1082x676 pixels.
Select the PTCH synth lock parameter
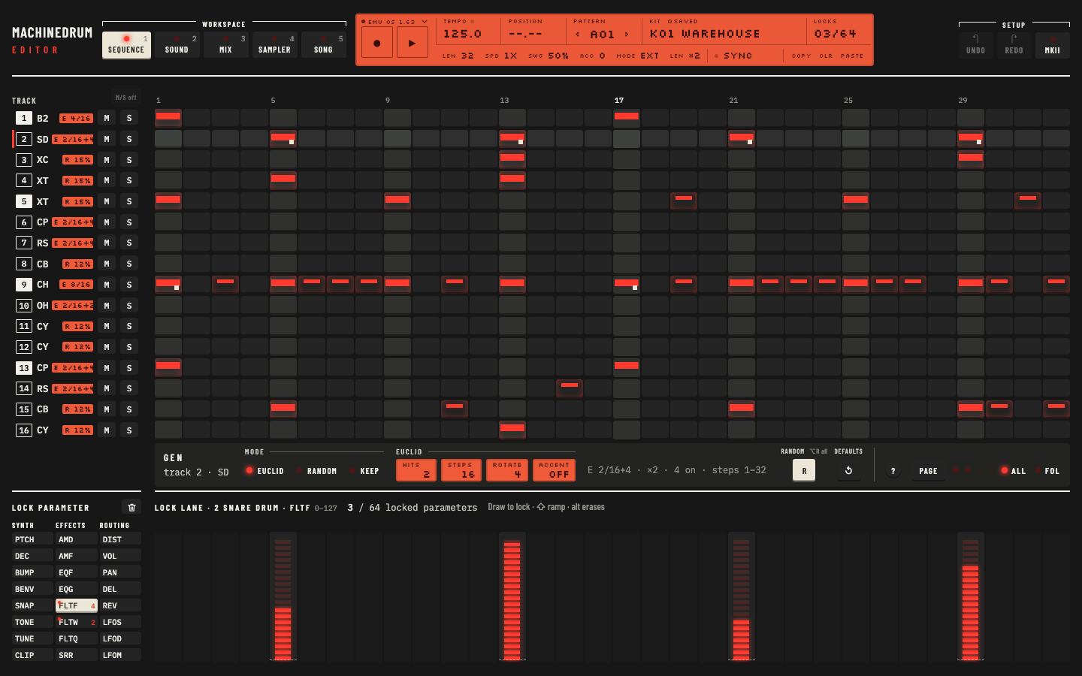[32, 539]
